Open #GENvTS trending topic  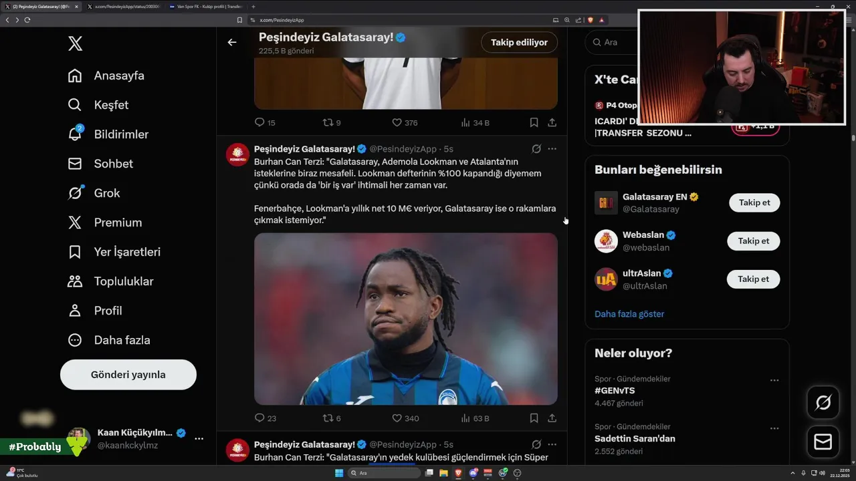coord(615,391)
